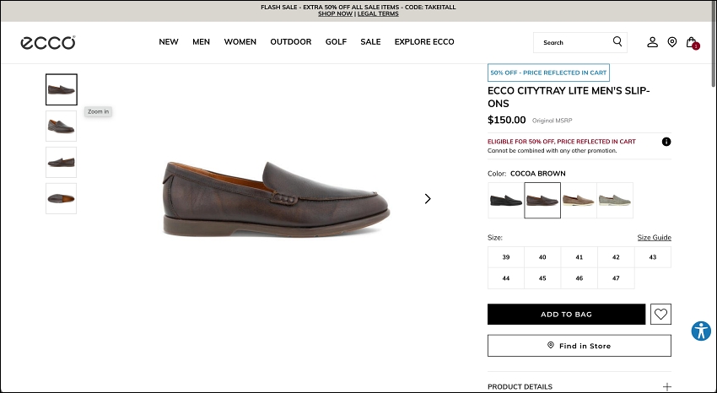The height and width of the screenshot is (393, 717).
Task: Click the search magnifier icon
Action: click(617, 41)
